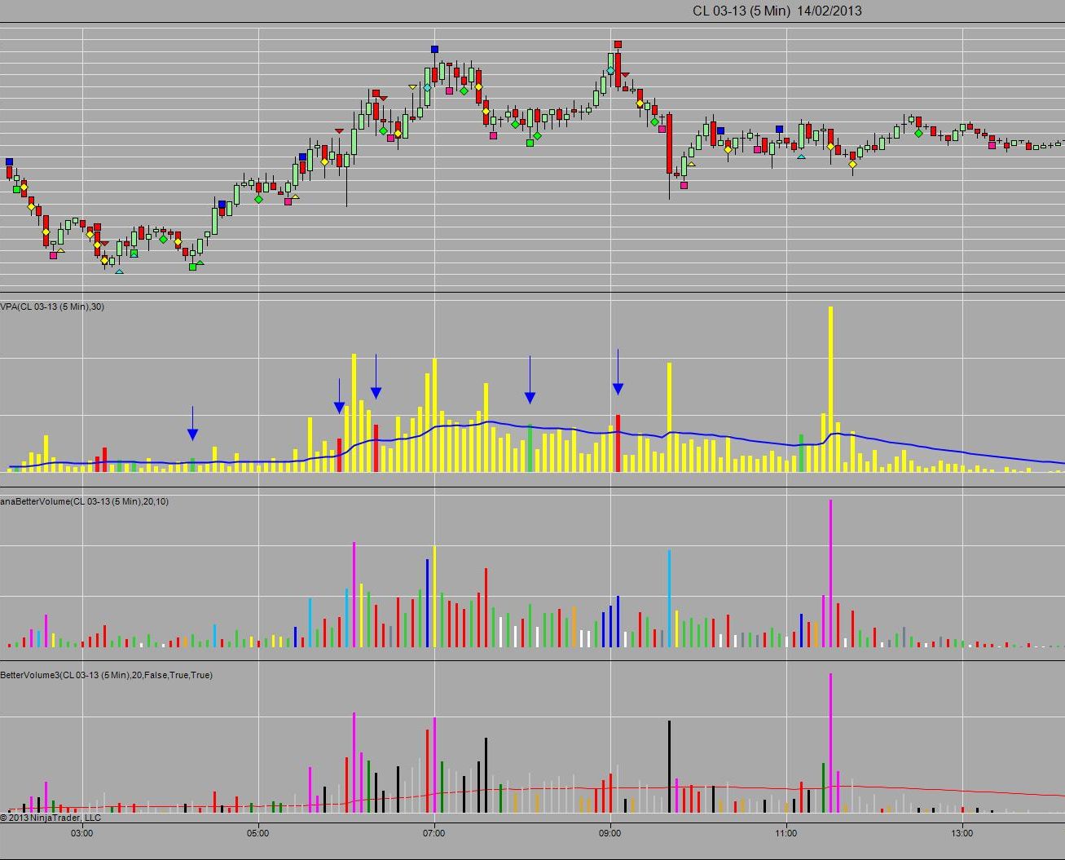Screen dimensions: 1065x860
Task: Select the tallest light-blue bar in anaBetterVolume
Action: [x=670, y=599]
